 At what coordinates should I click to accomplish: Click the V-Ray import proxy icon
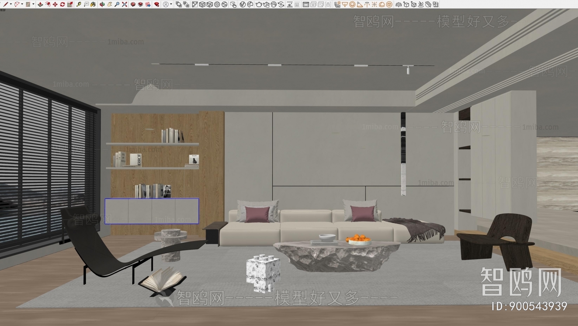(x=414, y=4)
